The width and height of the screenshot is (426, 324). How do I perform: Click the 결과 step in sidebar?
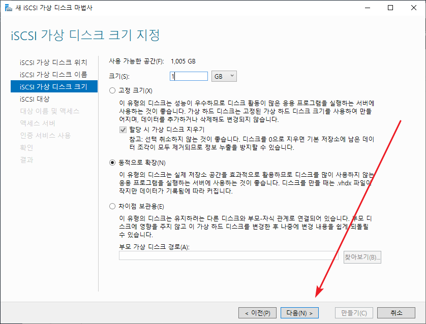[26, 160]
